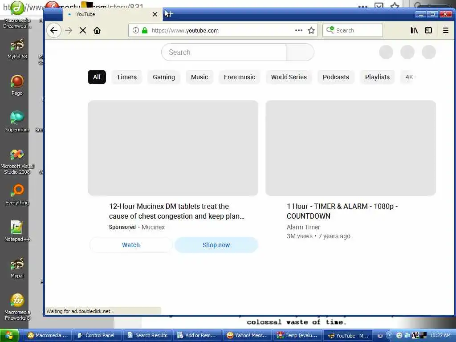This screenshot has height=342, width=456.
Task: Open the Library icon in toolbar
Action: (414, 30)
